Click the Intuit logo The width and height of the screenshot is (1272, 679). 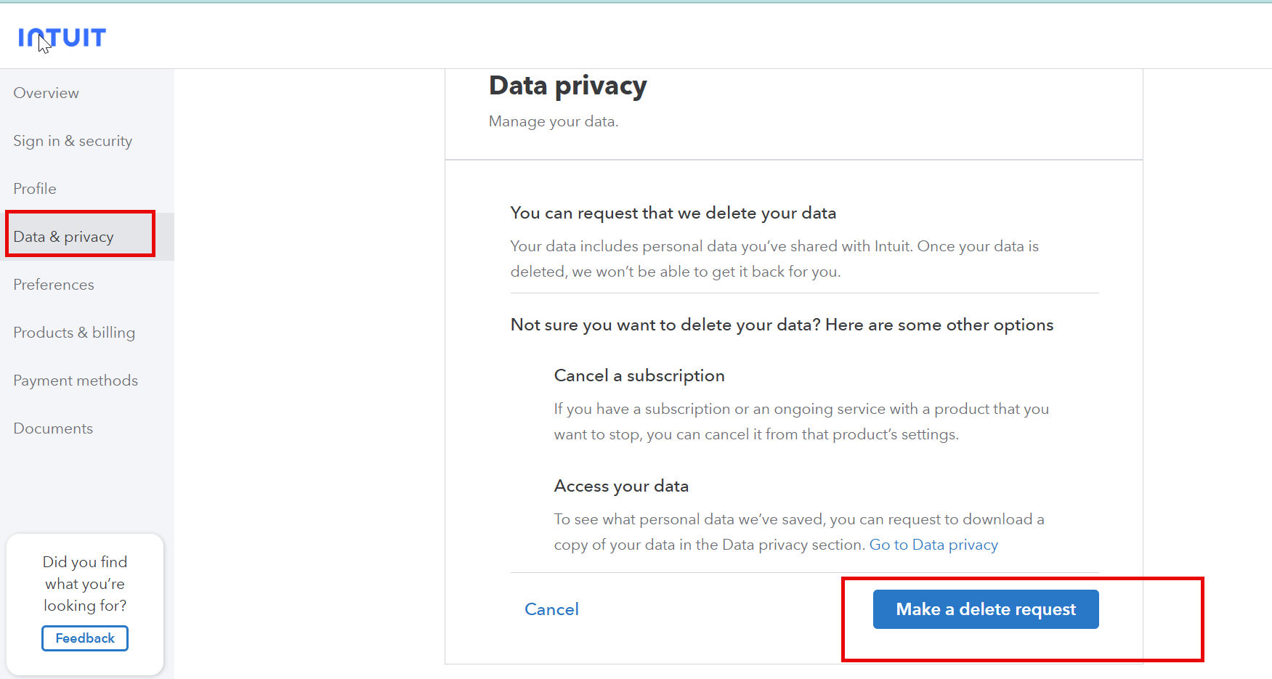coord(62,38)
